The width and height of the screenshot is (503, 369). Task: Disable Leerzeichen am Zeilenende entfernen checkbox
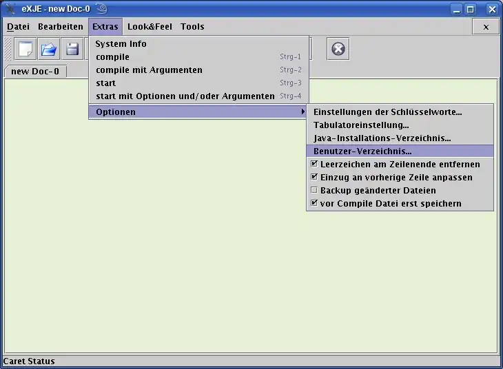(x=315, y=165)
